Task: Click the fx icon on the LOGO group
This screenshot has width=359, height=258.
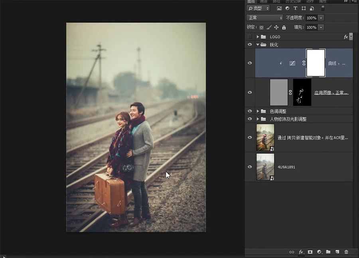Action: [345, 37]
